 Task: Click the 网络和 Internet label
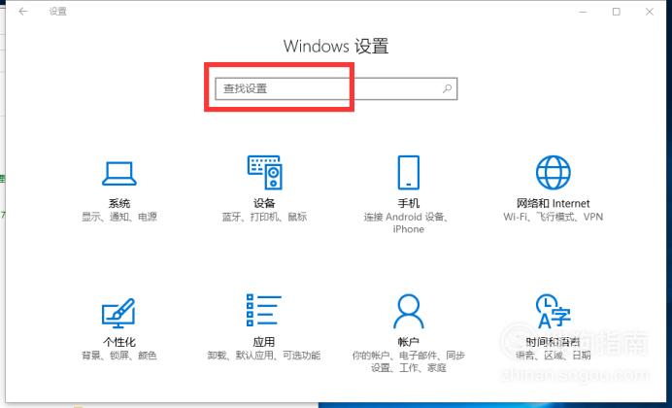coord(553,203)
